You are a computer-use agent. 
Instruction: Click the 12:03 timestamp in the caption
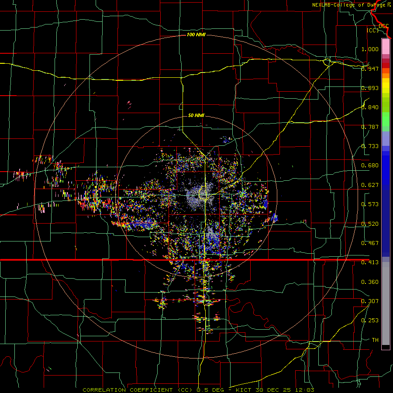pos(305,390)
